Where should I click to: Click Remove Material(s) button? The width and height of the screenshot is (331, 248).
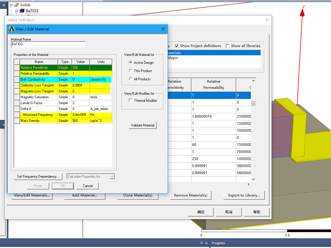tap(191, 196)
